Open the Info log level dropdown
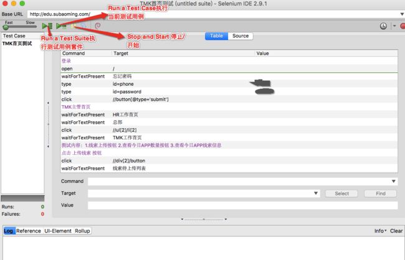This screenshot has width=405, height=260. [x=380, y=231]
